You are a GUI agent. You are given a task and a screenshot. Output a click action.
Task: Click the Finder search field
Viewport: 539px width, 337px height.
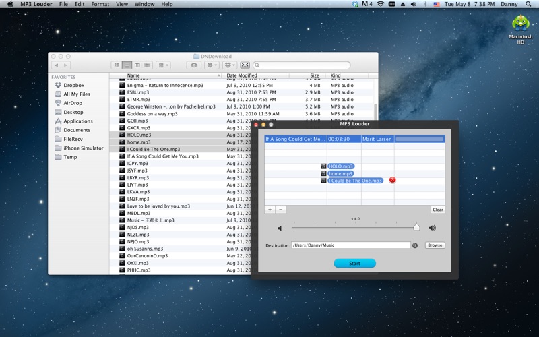(x=302, y=65)
